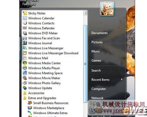The image size is (147, 117).
Task: Select the Windows Fax and Scan label
Action: 44,38
